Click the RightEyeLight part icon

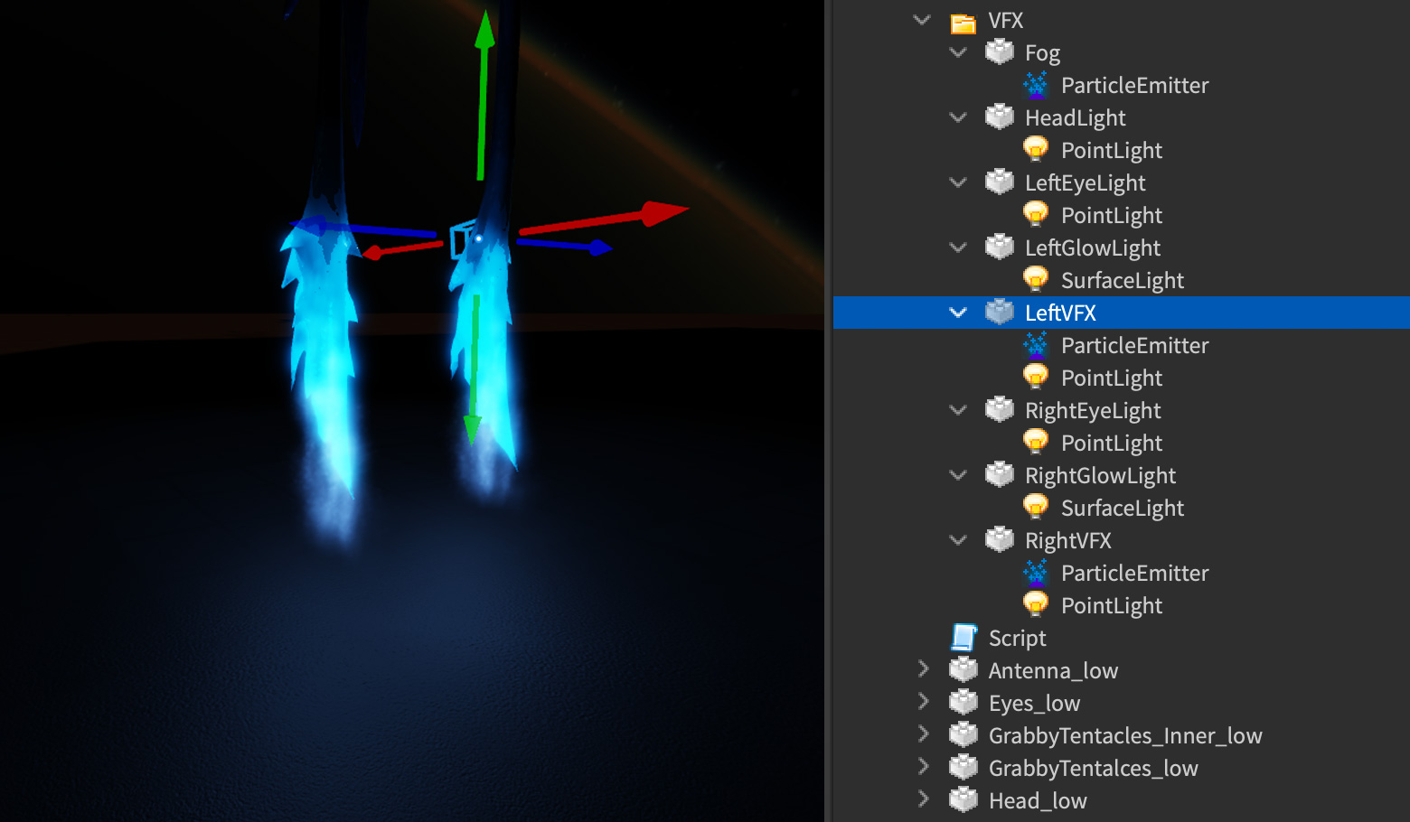tap(1000, 409)
